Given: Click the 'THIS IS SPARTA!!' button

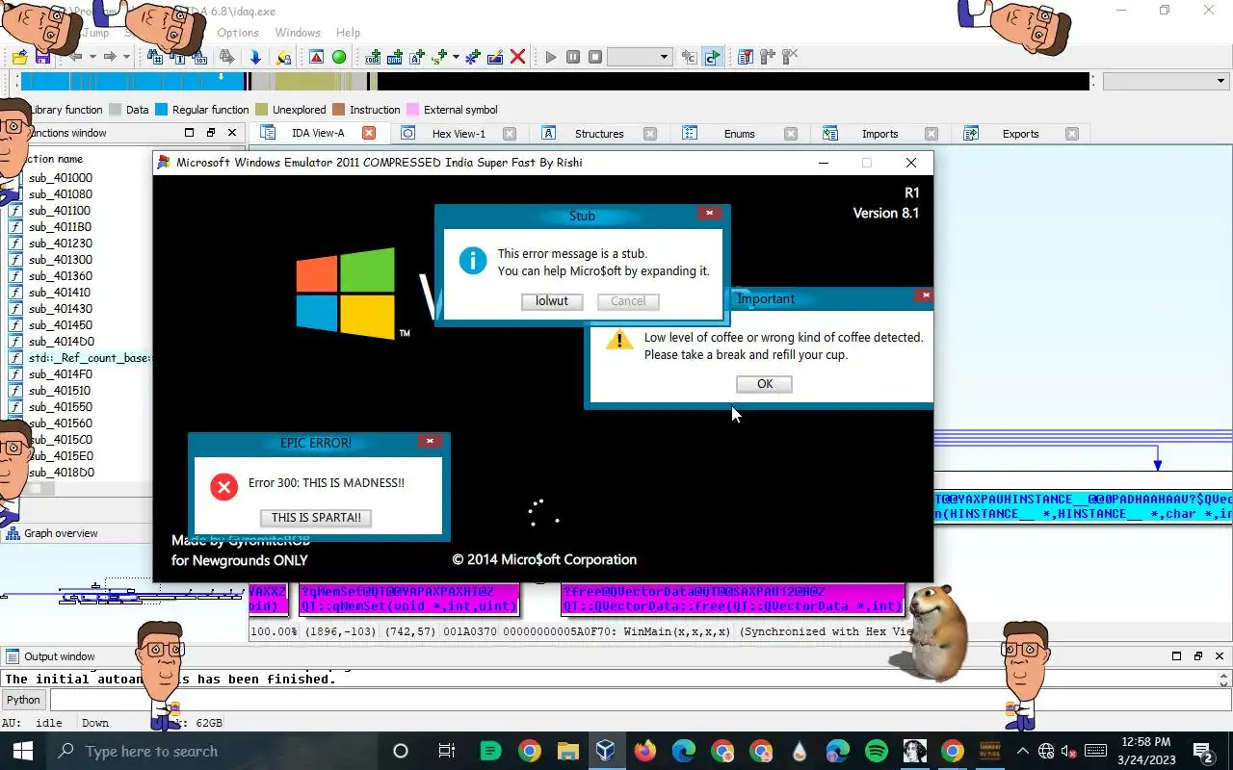Looking at the screenshot, I should (x=316, y=518).
